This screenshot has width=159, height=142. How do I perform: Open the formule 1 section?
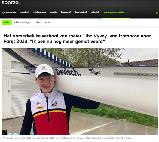[66, 13]
